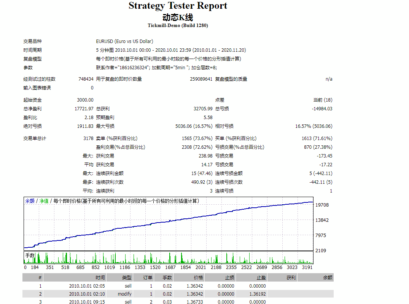The height and width of the screenshot is (304, 409).
Task: Click row 1 time 2010.10.01 02:05
Action: click(87, 286)
